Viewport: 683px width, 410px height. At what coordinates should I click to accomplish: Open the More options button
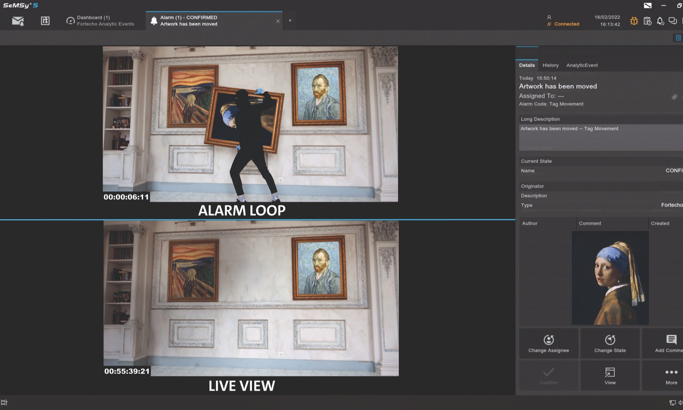click(x=663, y=376)
